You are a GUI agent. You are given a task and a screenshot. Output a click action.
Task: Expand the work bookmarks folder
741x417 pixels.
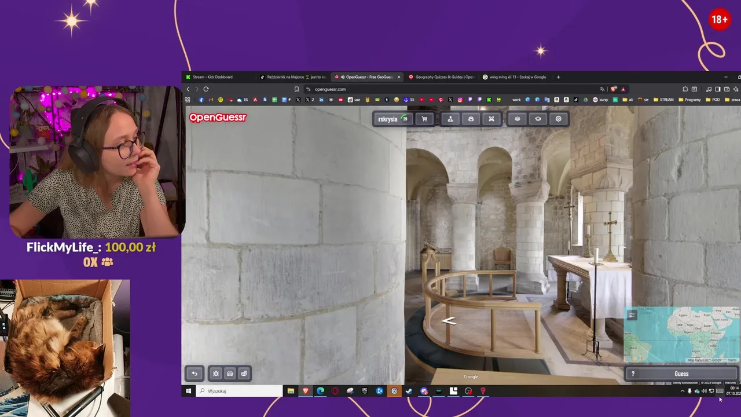point(516,100)
